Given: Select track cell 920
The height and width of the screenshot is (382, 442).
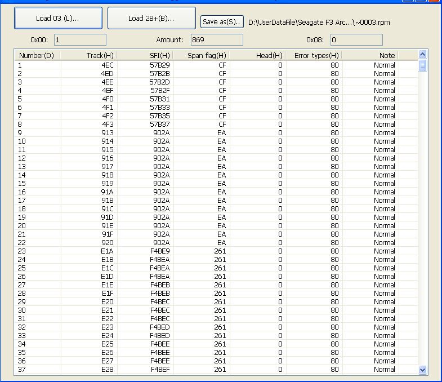Looking at the screenshot, I should (x=108, y=243).
